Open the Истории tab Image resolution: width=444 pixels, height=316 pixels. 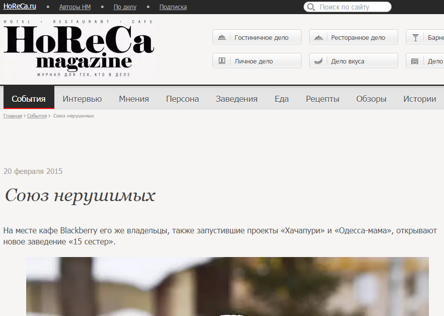[x=420, y=99]
